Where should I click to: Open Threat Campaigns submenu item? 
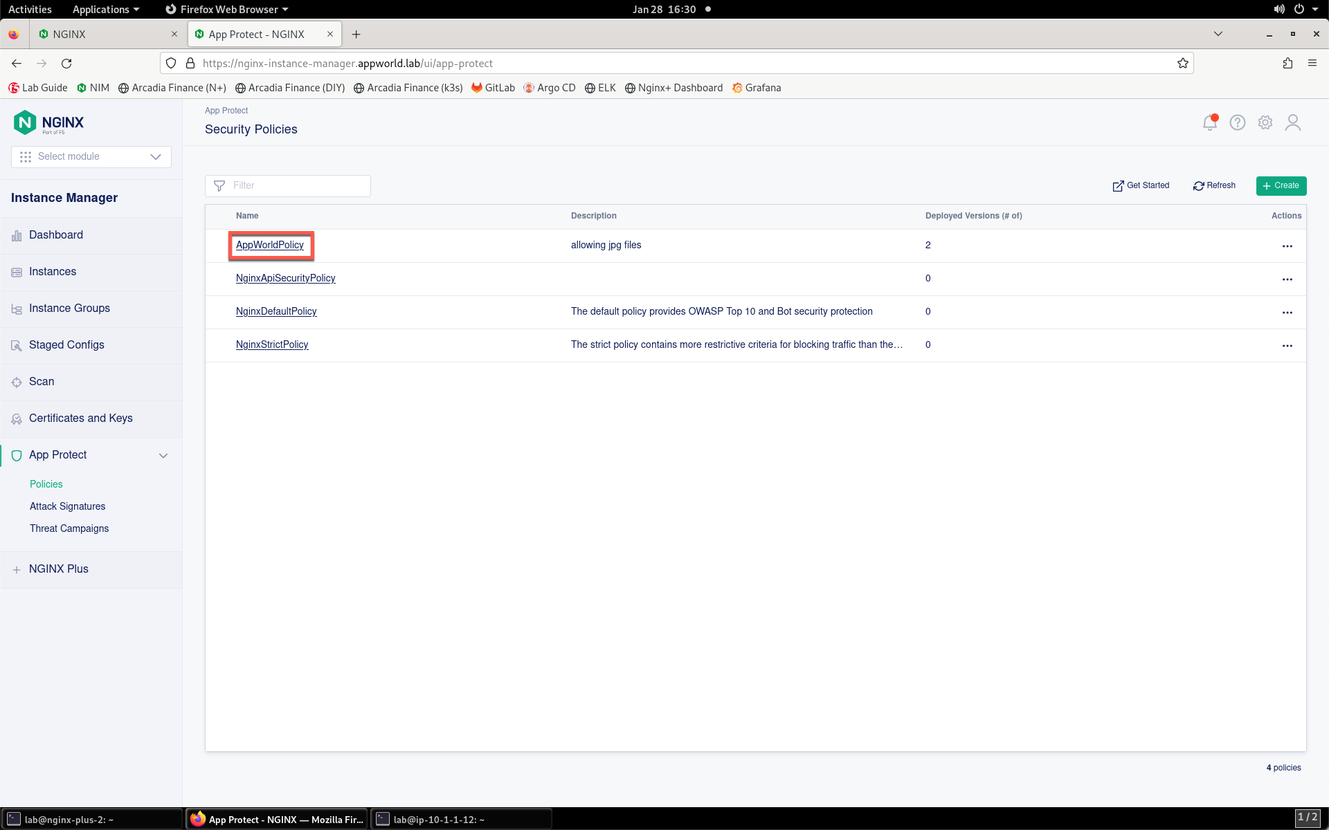point(69,528)
